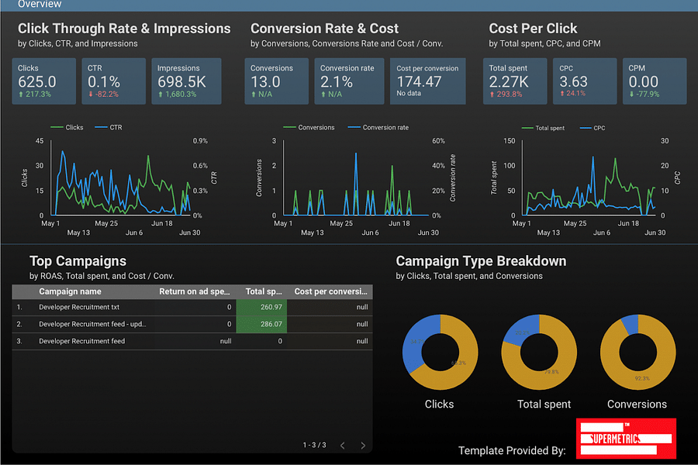Sort the table by Total spent column
Viewport: 698px width, 465px height.
pos(265,291)
